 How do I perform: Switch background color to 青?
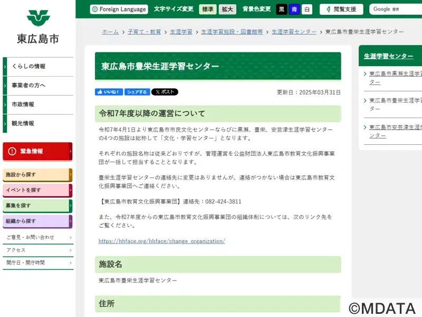(x=294, y=10)
